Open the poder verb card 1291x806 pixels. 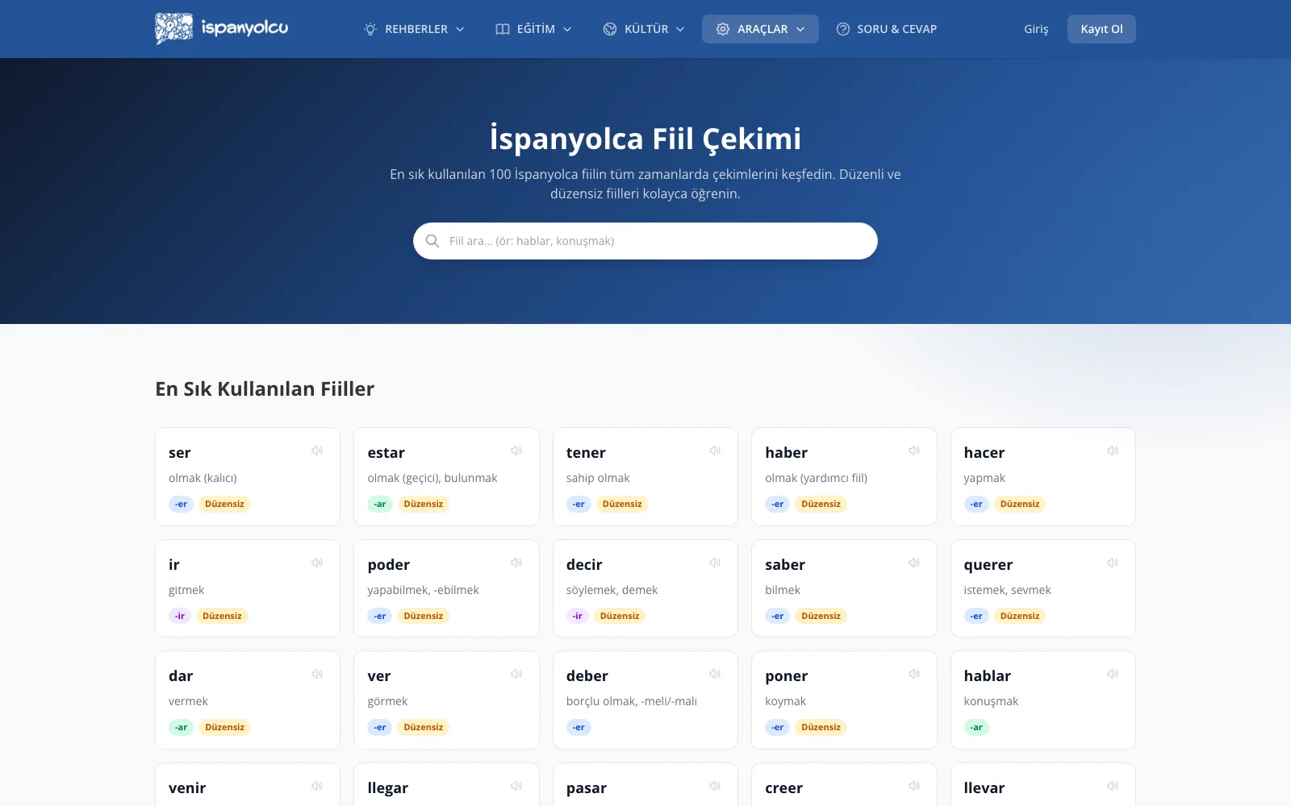[446, 588]
